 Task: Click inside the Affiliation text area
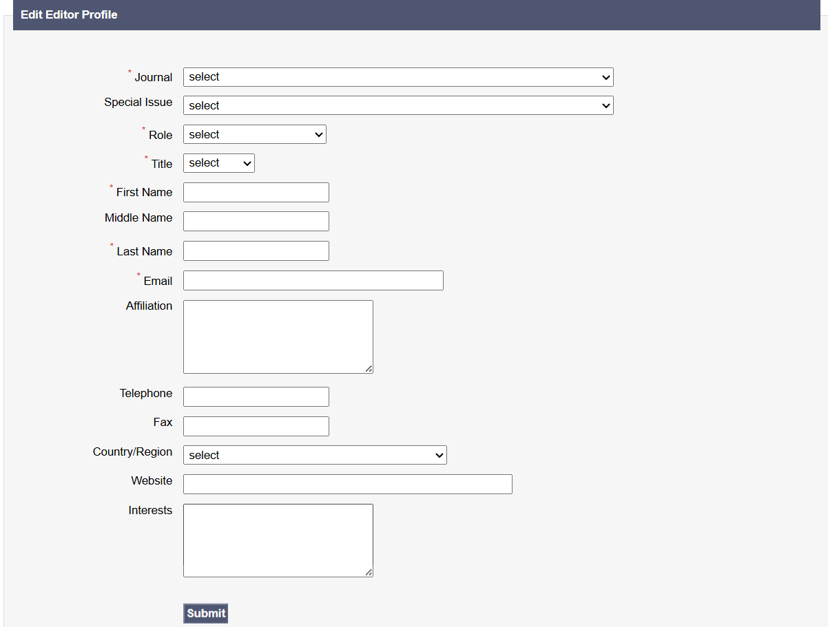(x=278, y=337)
